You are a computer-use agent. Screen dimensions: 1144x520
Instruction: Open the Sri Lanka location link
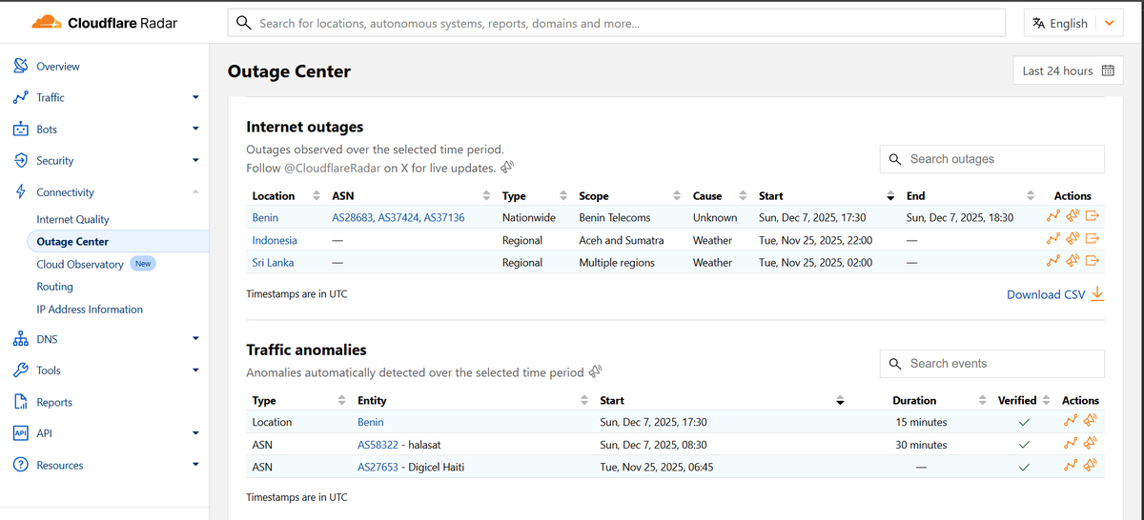[273, 262]
